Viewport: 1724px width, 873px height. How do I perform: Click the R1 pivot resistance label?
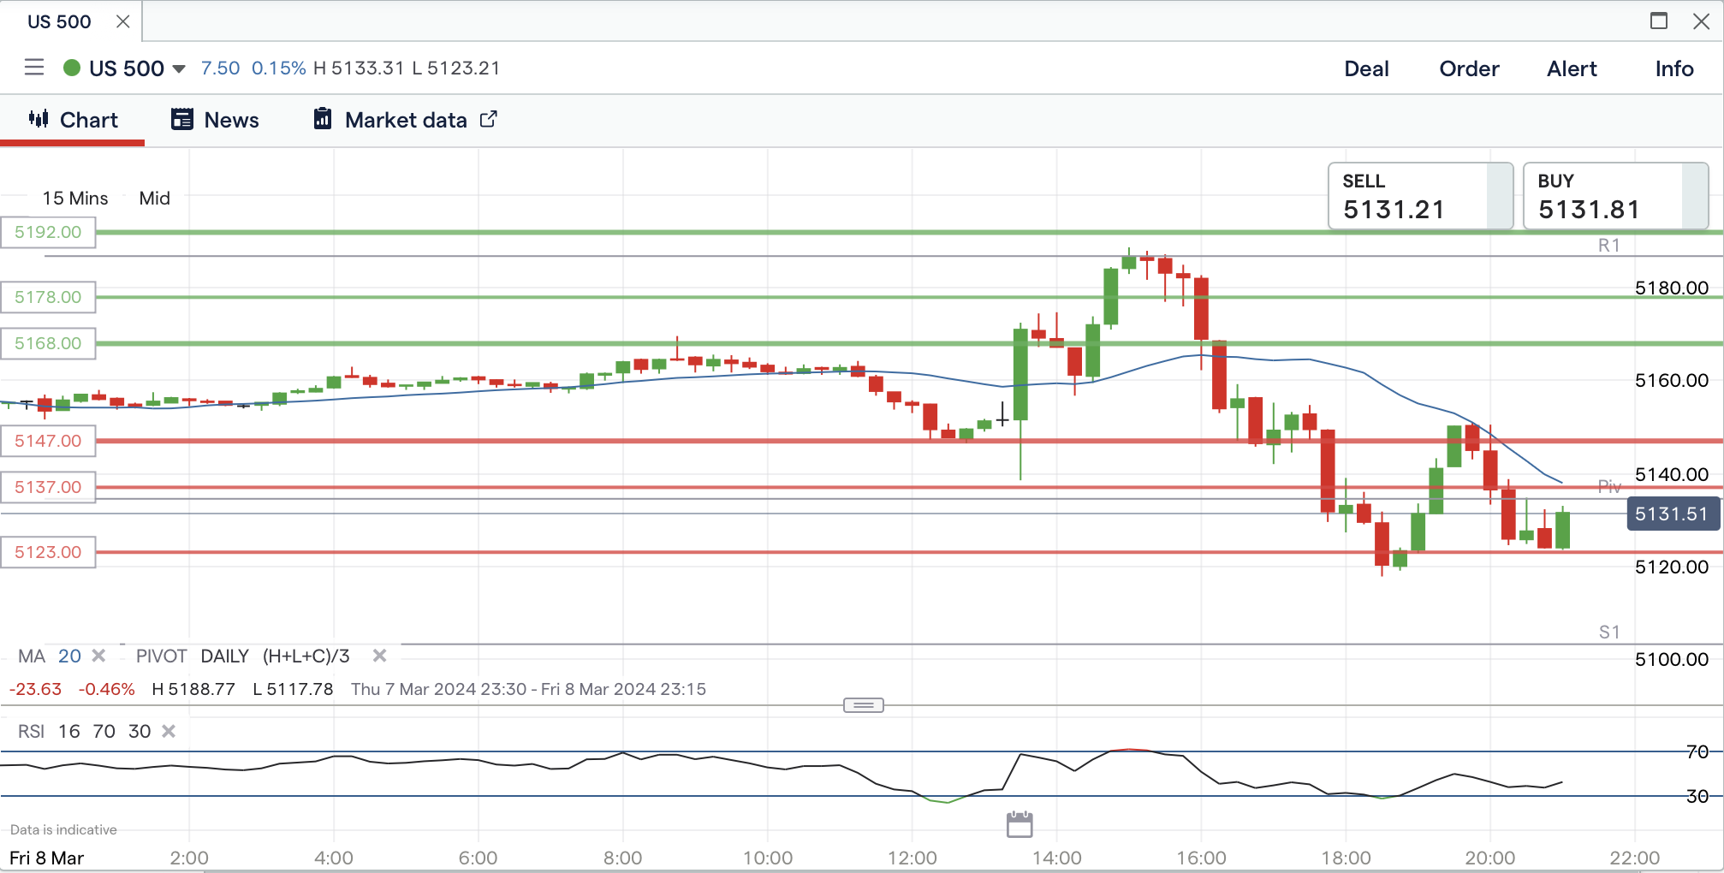click(x=1609, y=246)
